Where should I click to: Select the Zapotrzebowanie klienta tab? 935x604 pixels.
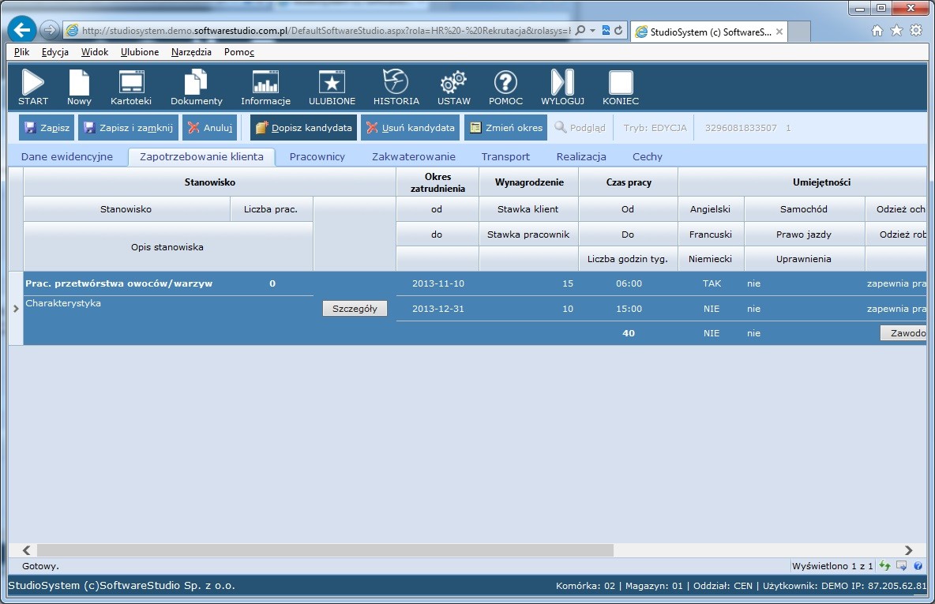pos(201,157)
